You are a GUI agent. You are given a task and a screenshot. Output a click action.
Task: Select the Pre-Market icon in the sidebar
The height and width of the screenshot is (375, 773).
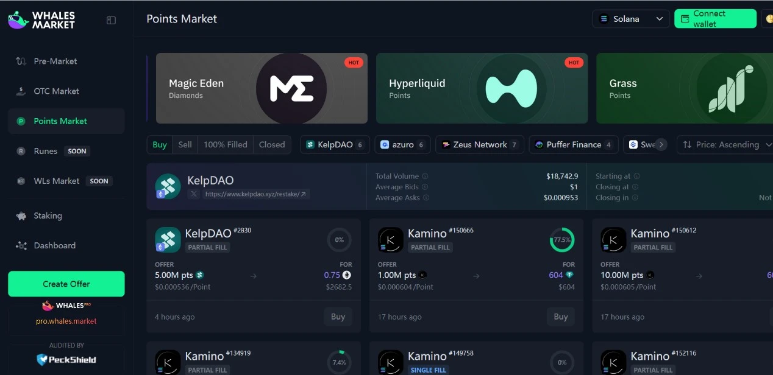(20, 61)
